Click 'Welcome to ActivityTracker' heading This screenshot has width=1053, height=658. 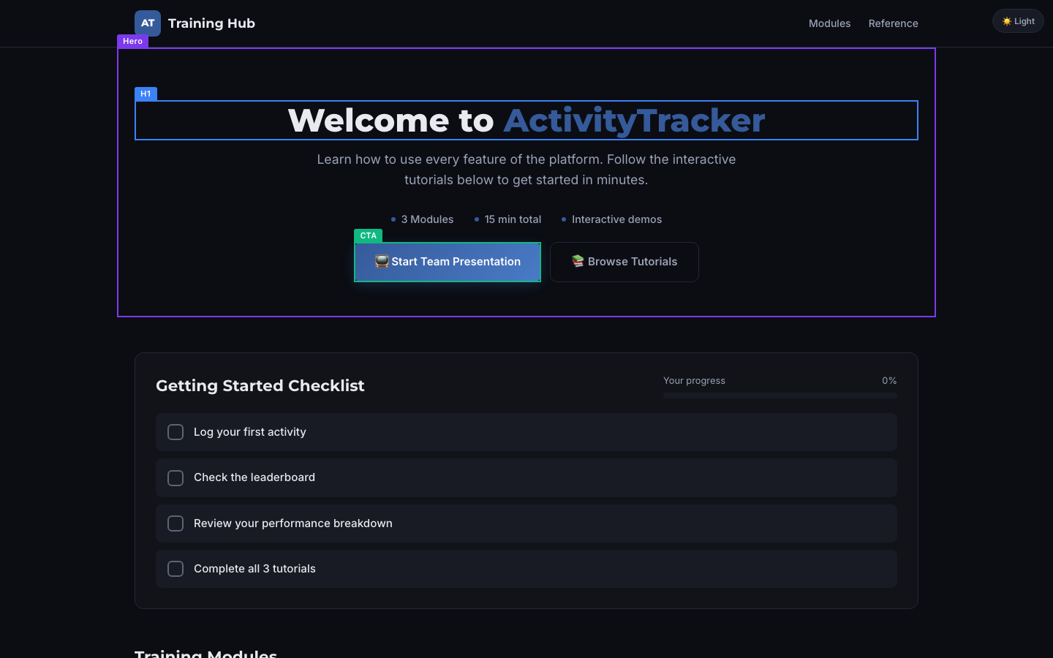526,121
